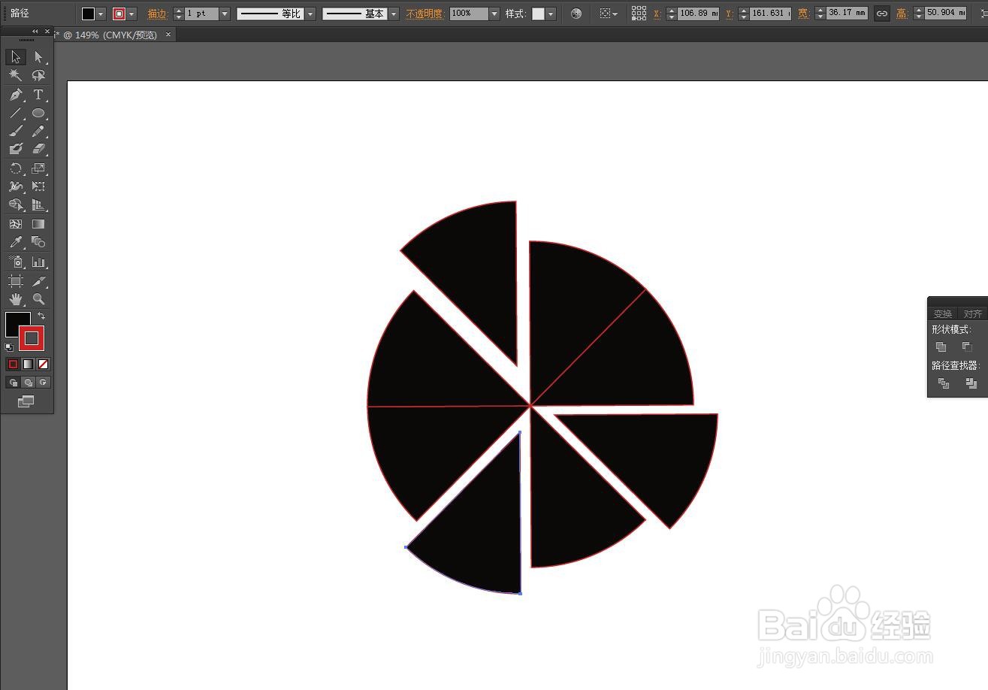
Task: Select the Eyedropper tool
Action: click(x=16, y=242)
